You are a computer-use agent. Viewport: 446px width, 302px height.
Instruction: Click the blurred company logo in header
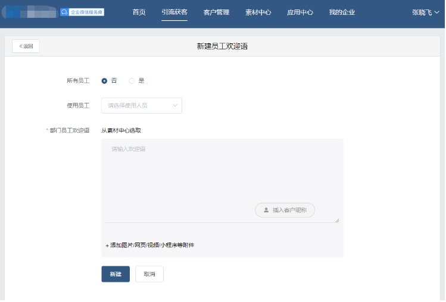pos(30,12)
